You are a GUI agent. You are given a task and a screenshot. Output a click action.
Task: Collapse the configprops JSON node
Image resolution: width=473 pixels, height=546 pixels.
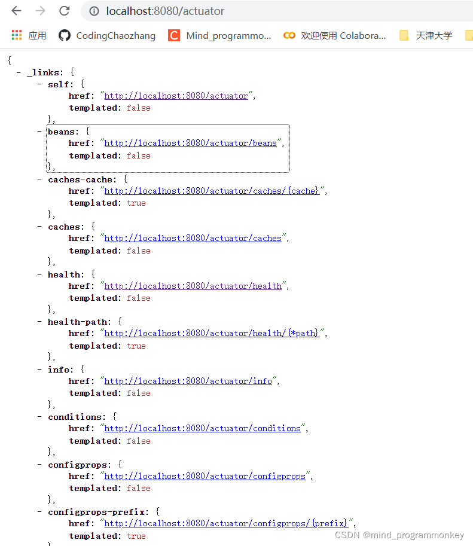coord(39,465)
